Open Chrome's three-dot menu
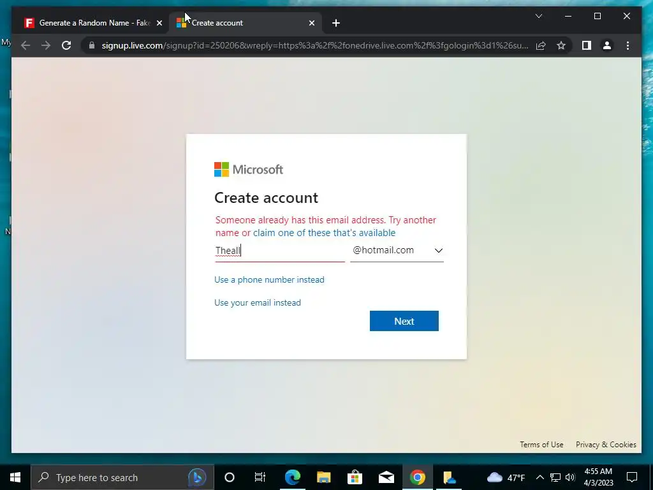The width and height of the screenshot is (653, 490). (x=627, y=45)
